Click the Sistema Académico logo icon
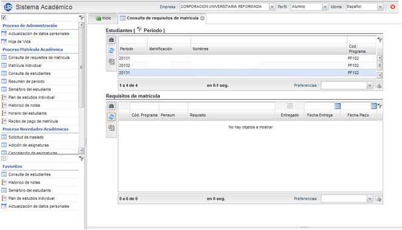The height and width of the screenshot is (230, 402). coord(8,7)
